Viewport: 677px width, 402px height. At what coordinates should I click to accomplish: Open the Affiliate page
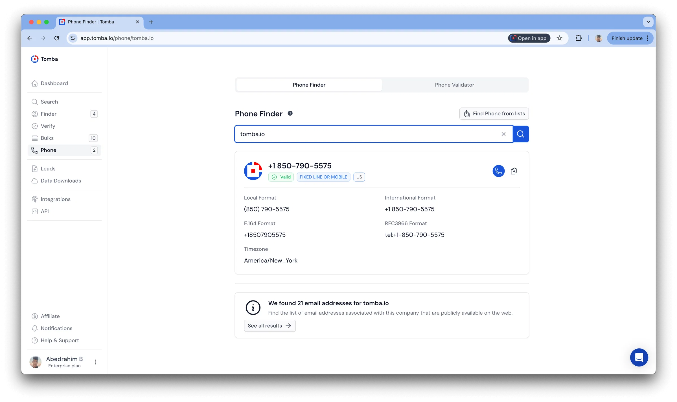tap(64, 316)
